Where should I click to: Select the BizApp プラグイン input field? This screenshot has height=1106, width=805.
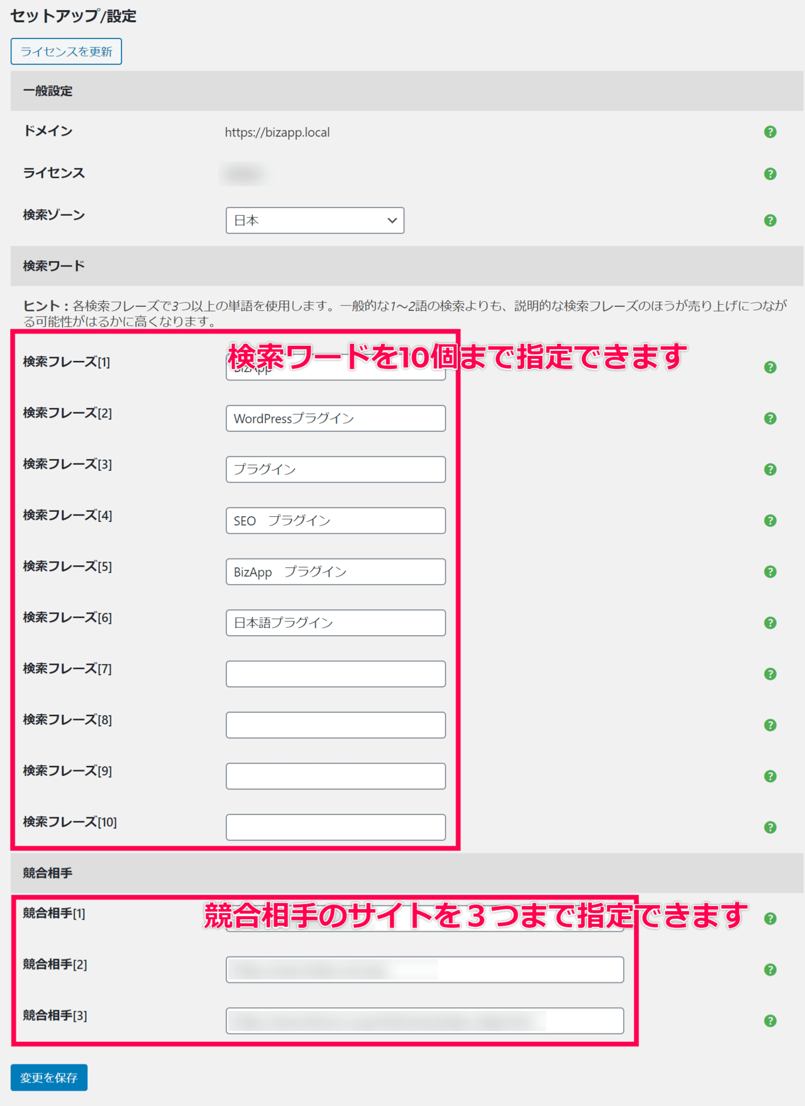336,572
